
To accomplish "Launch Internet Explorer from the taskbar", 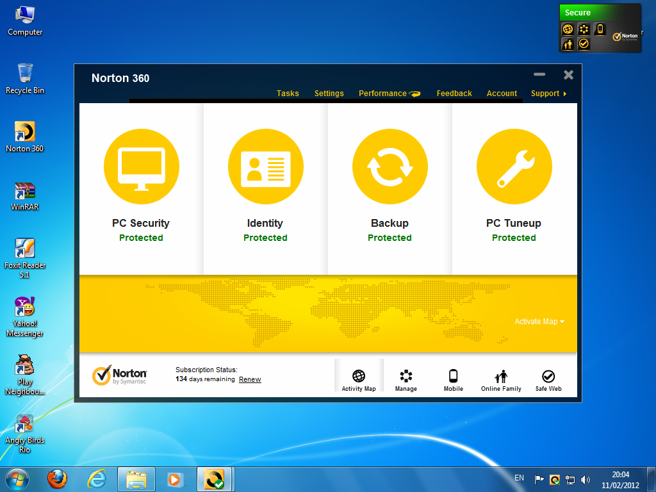I will (x=96, y=479).
